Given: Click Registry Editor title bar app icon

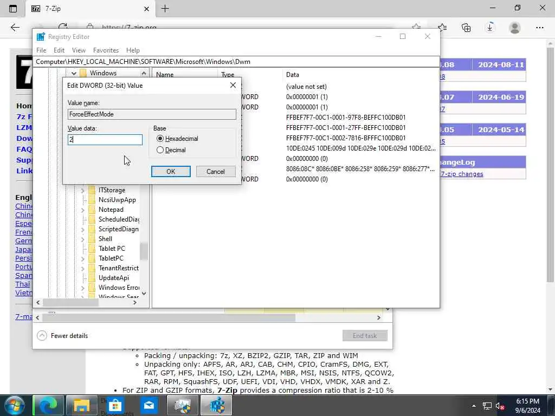Looking at the screenshot, I should (x=41, y=37).
